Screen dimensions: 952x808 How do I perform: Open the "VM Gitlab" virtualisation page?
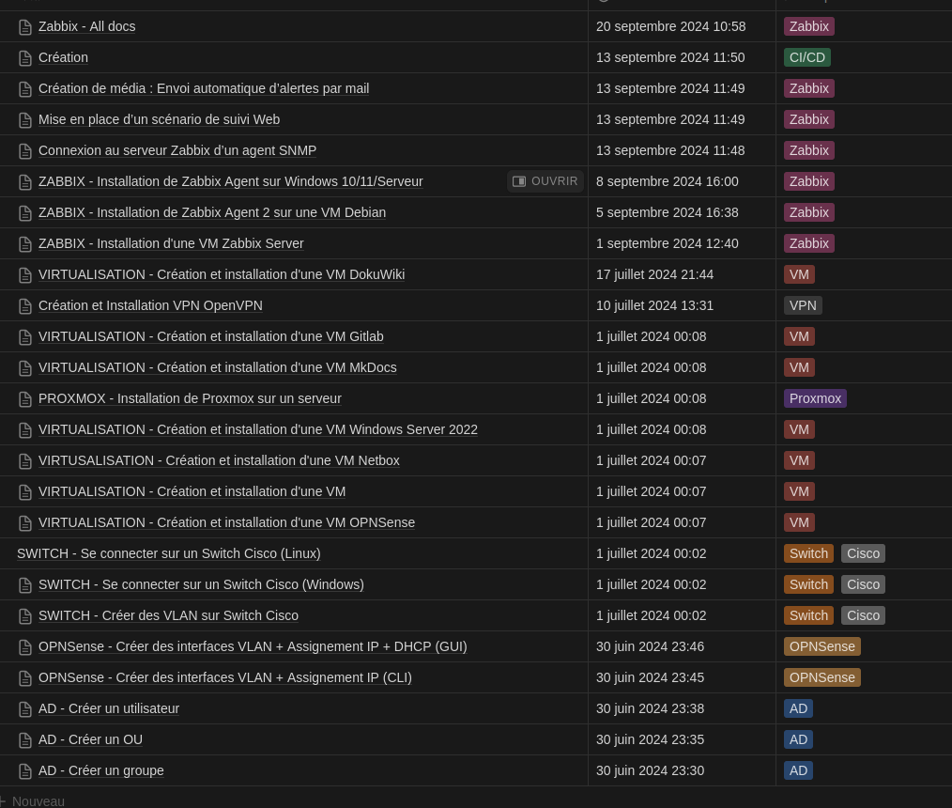(210, 336)
